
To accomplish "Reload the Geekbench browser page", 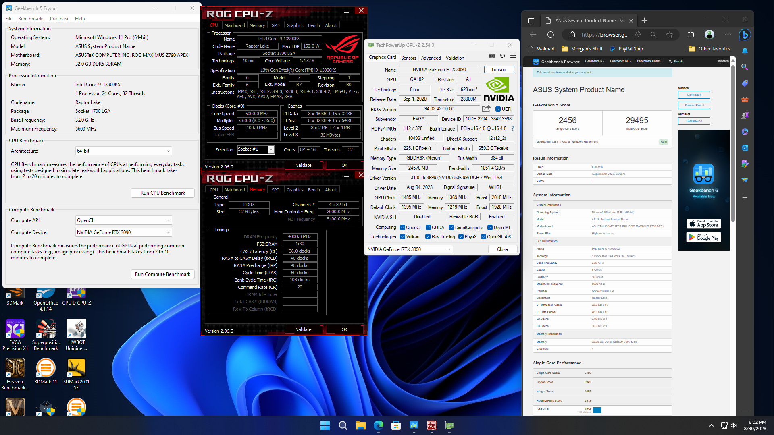I will pyautogui.click(x=551, y=35).
